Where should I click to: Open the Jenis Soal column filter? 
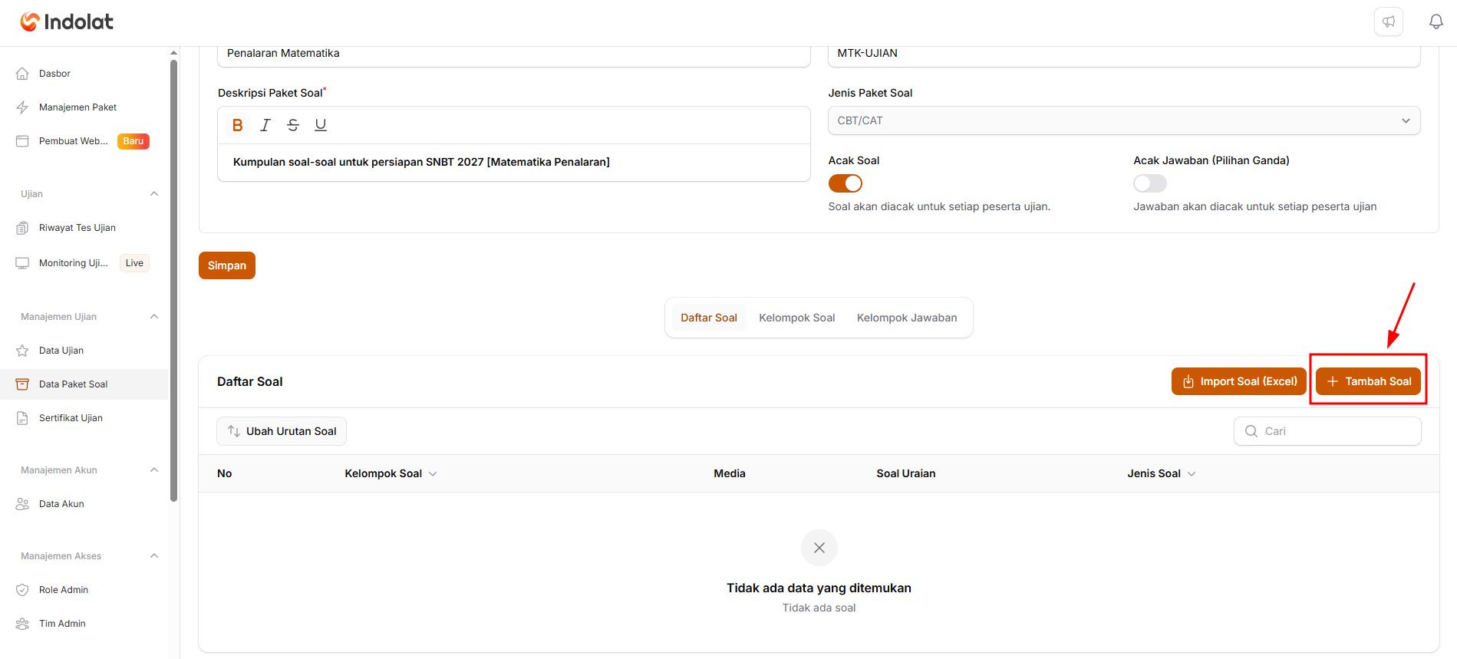click(x=1192, y=474)
